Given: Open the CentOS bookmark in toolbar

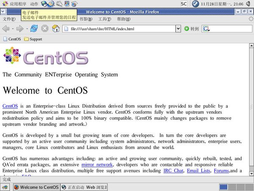Looking at the screenshot, I should point(12,39).
